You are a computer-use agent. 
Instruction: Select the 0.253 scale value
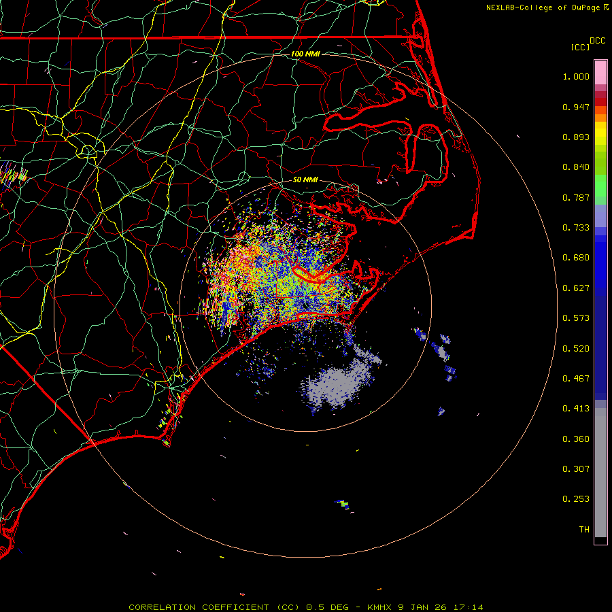[576, 499]
